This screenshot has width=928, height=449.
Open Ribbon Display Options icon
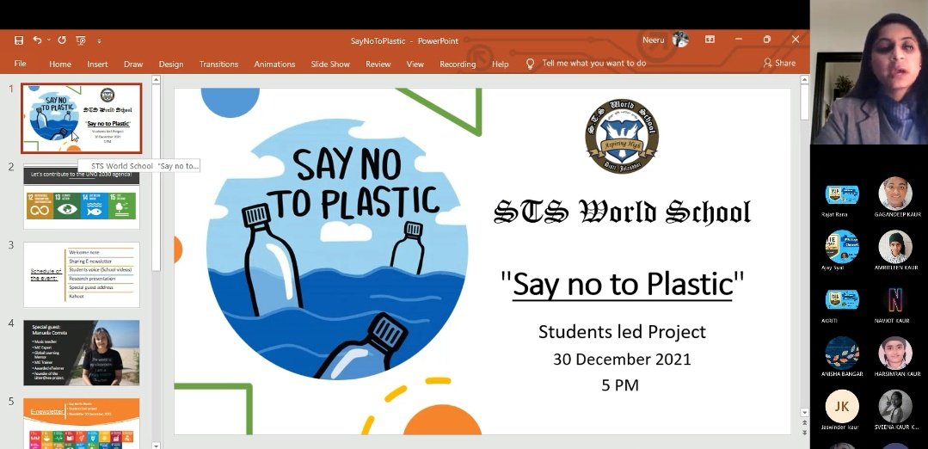[710, 40]
